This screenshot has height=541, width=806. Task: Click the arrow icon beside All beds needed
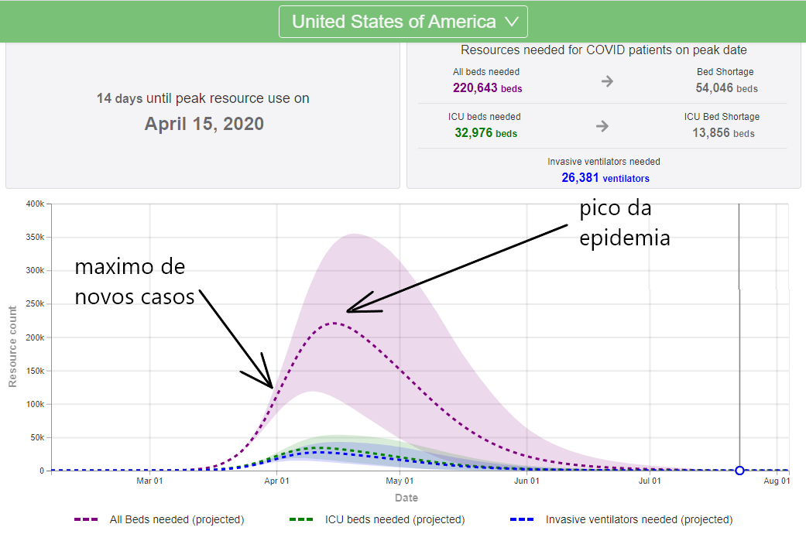[x=607, y=81]
